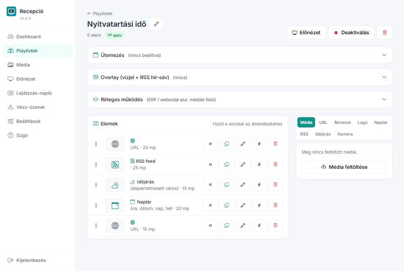
Task: Edit the URL 15 mp element
Action: pyautogui.click(x=243, y=226)
